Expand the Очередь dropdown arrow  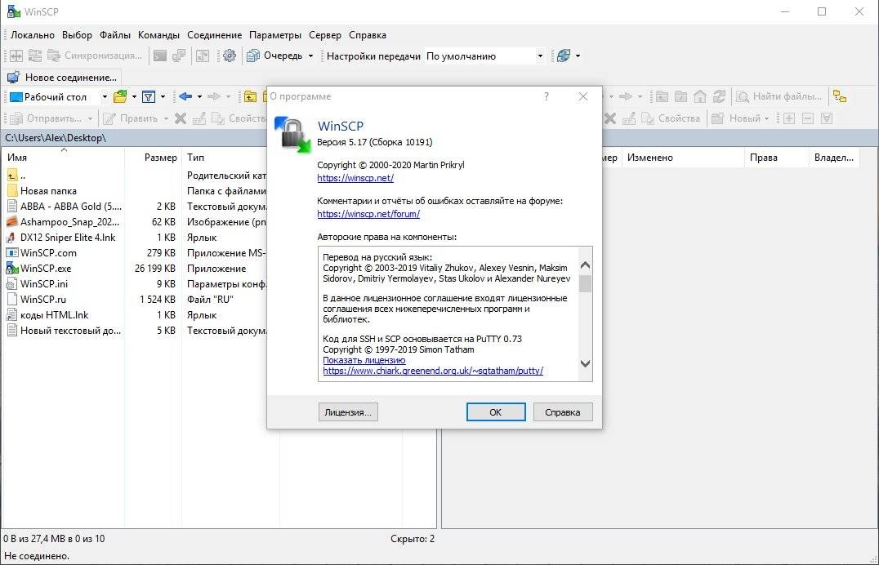tap(310, 56)
